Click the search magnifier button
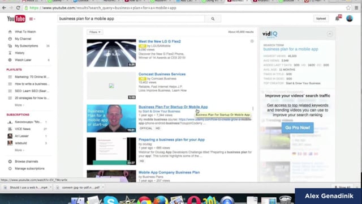The height and width of the screenshot is (204, 362). pyautogui.click(x=213, y=19)
